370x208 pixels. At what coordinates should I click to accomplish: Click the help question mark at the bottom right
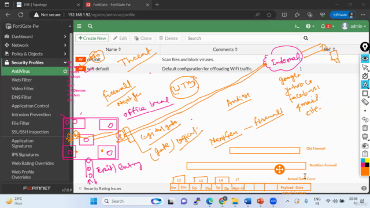pos(364,188)
